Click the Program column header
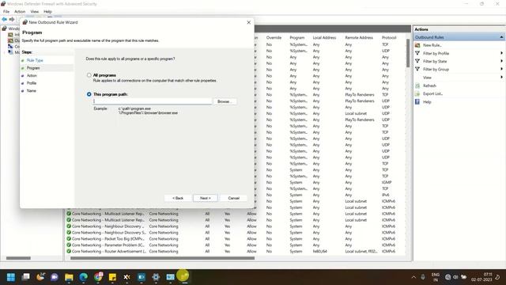Screen dimensions: 506x285 pos(297,38)
